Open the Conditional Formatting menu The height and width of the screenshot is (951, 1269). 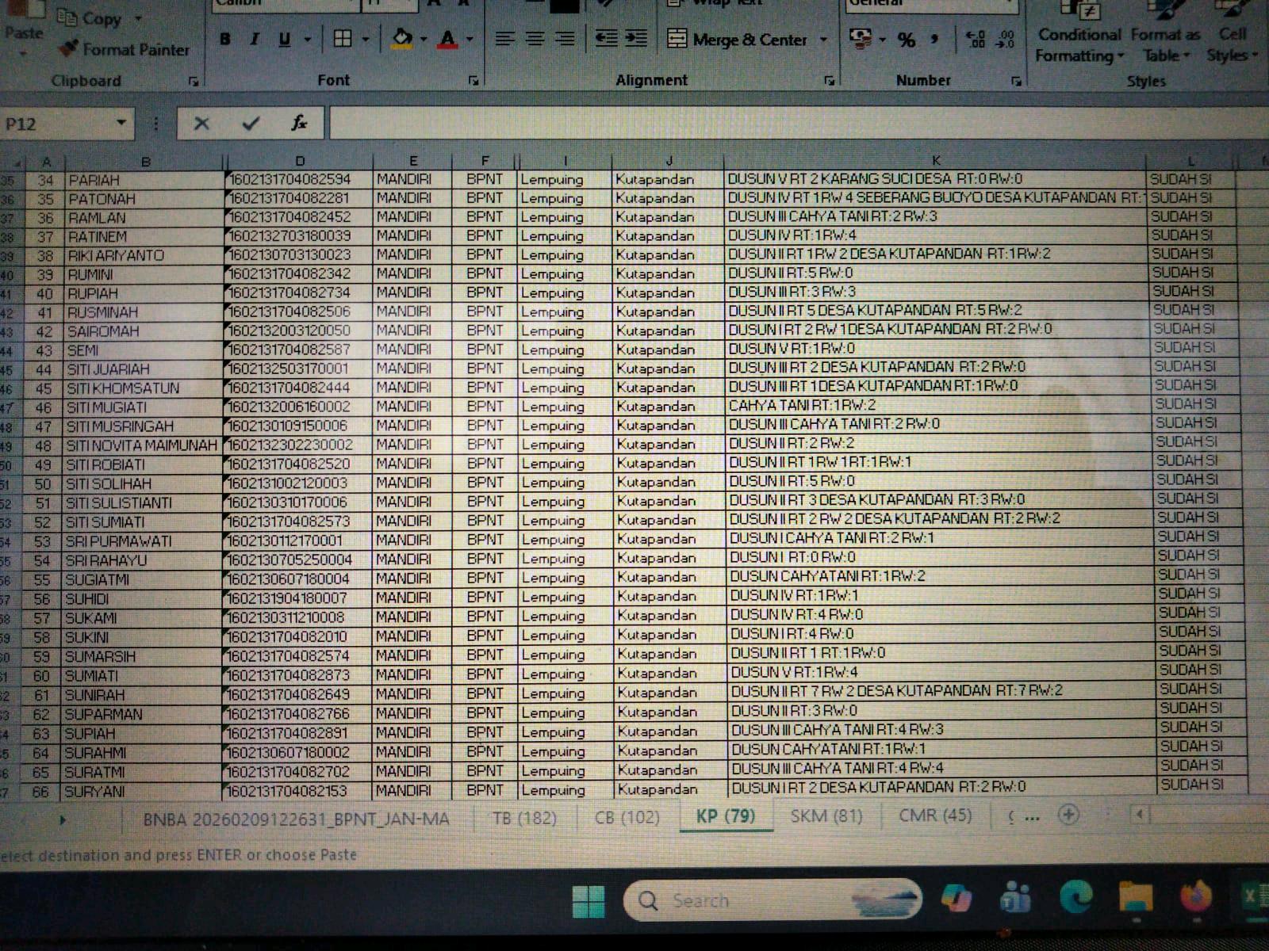1079,35
